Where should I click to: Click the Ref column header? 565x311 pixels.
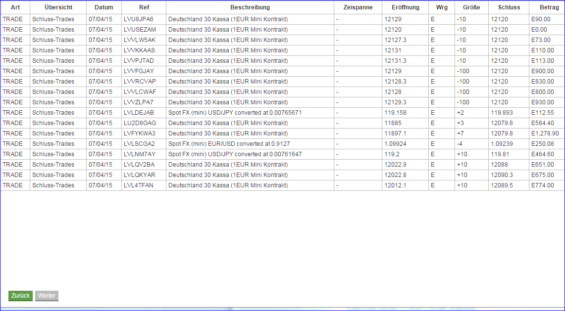click(143, 7)
